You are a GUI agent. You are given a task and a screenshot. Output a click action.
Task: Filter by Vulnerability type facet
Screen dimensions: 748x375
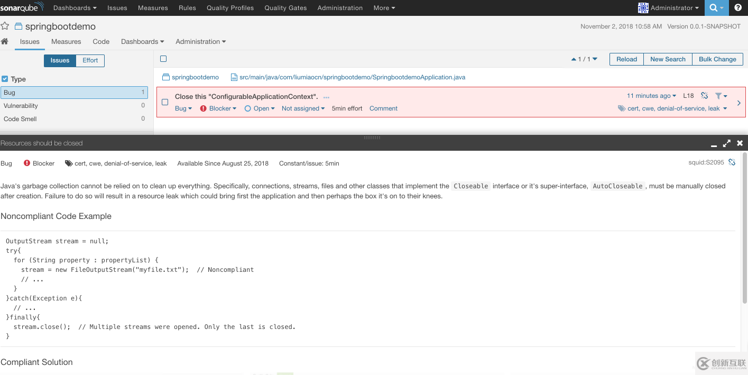coord(74,106)
